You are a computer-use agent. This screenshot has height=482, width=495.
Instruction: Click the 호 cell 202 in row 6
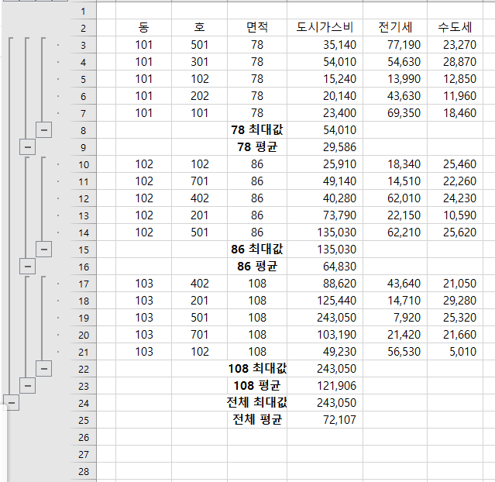200,96
